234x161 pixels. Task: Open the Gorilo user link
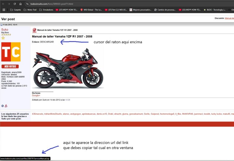tap(147, 114)
